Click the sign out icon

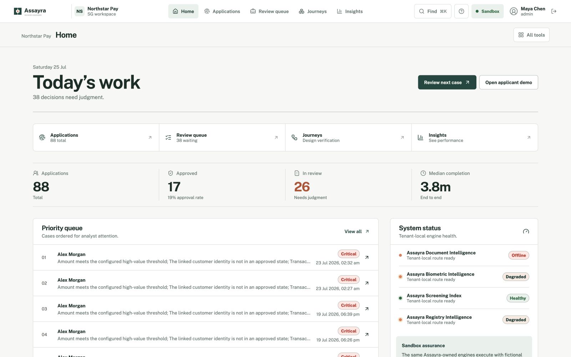[554, 11]
